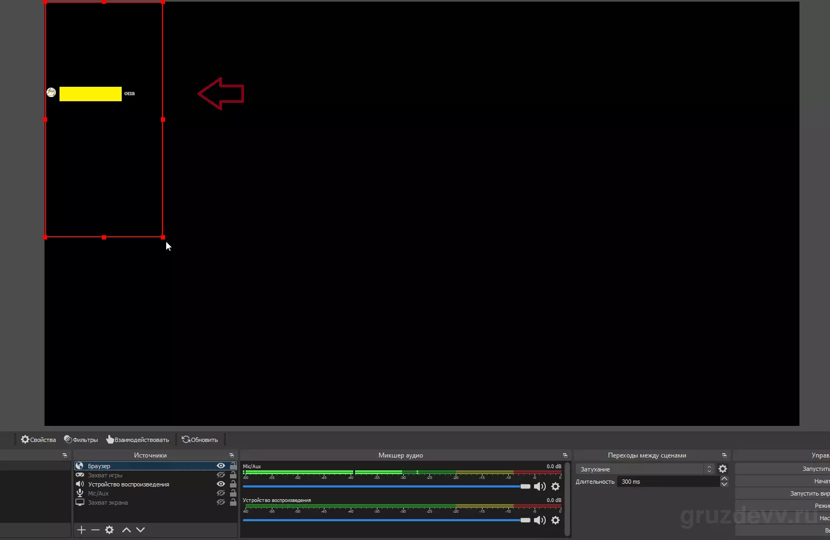Click the Взаимодействовать button
The image size is (830, 540).
click(x=138, y=440)
